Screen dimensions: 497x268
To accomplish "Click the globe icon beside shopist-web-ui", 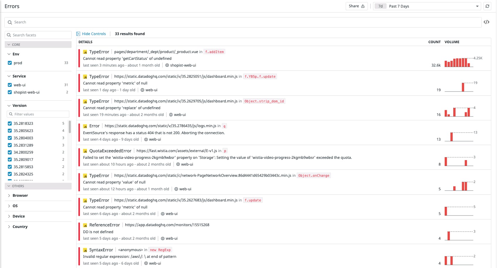I will click(x=167, y=65).
